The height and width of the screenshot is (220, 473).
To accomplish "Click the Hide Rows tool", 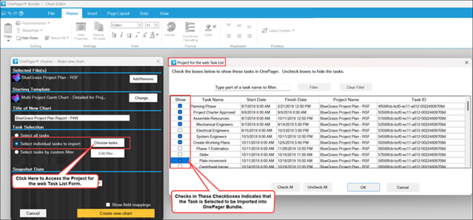I will 27,38.
